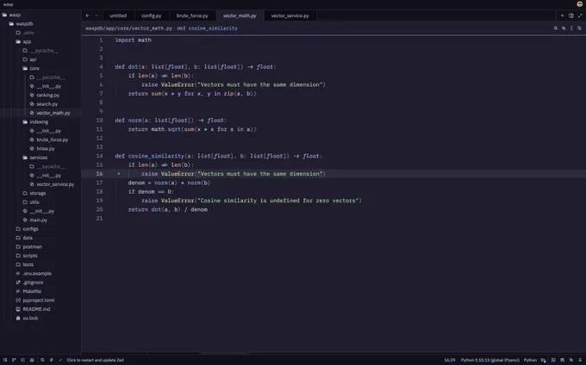Open brute_force.py in the file tree
The height and width of the screenshot is (365, 586).
click(x=53, y=140)
